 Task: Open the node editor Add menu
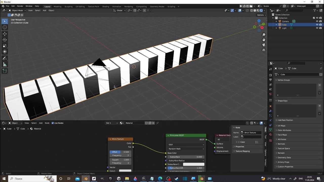coord(40,123)
